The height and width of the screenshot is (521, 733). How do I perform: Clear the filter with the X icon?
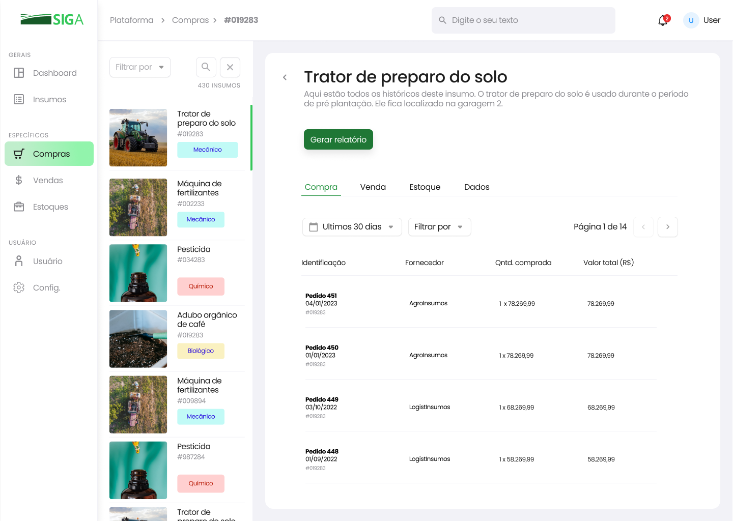click(230, 67)
